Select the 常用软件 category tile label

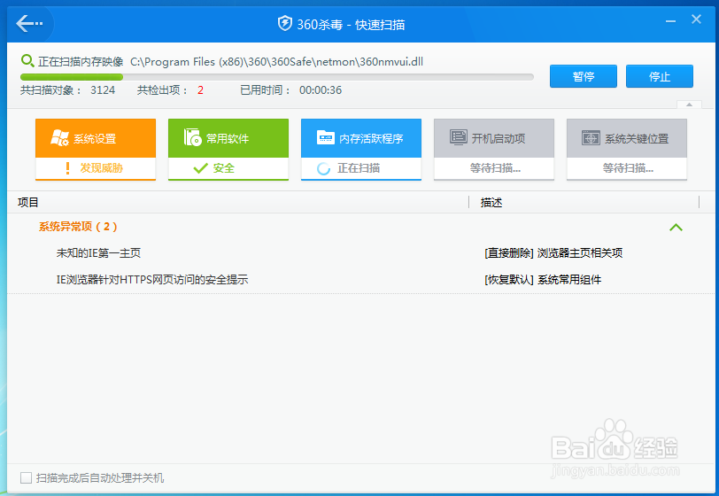[x=228, y=138]
